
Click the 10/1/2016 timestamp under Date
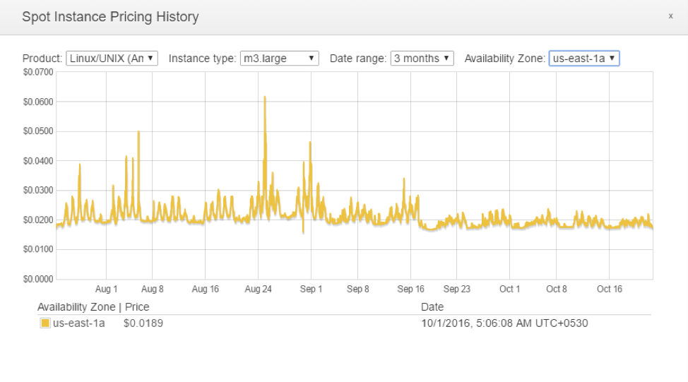coord(504,323)
